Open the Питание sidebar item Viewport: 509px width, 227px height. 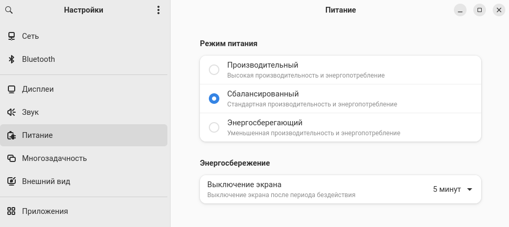point(37,135)
